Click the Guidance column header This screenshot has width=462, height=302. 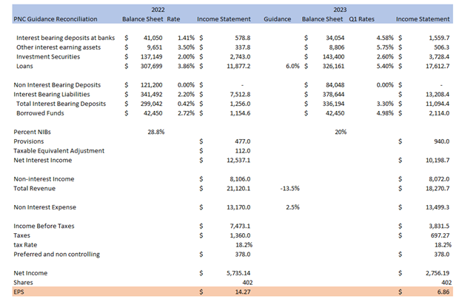277,18
